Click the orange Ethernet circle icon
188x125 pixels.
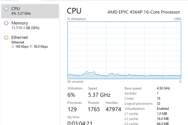click(x=6, y=37)
